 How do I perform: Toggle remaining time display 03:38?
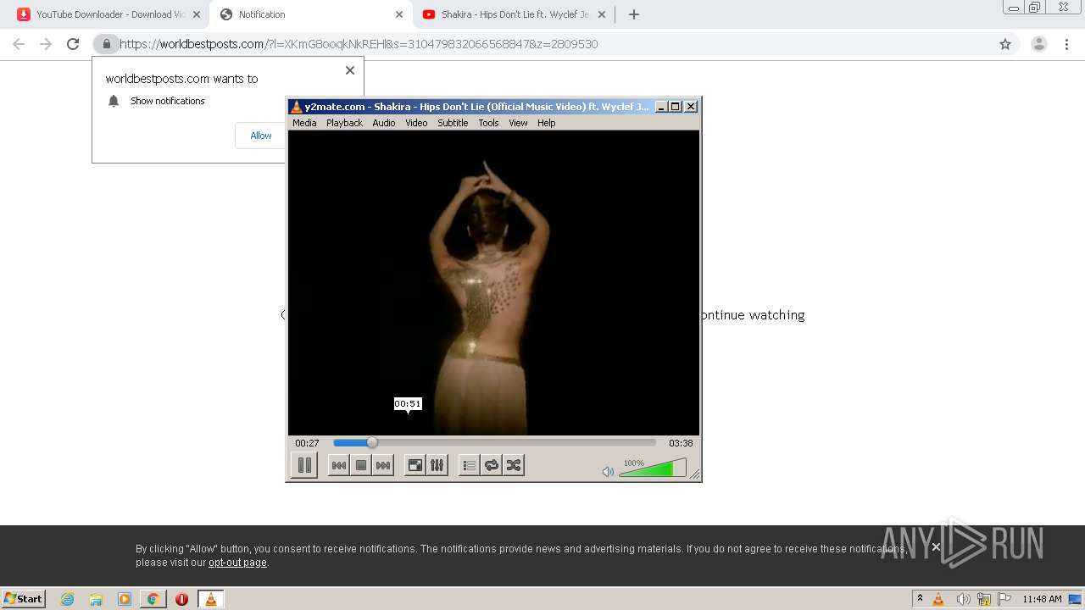pos(681,443)
